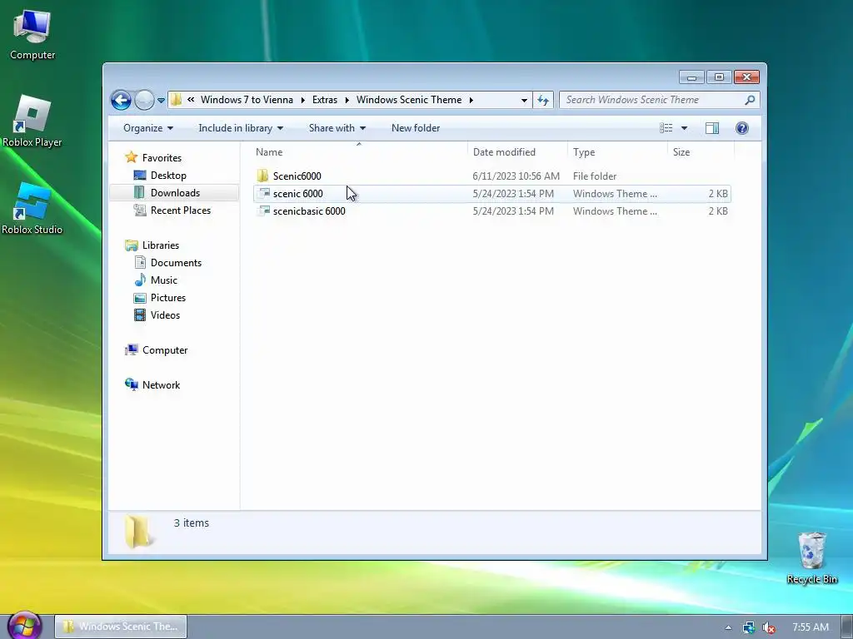Click the Forward navigation arrow button
The width and height of the screenshot is (853, 639).
[x=144, y=100]
